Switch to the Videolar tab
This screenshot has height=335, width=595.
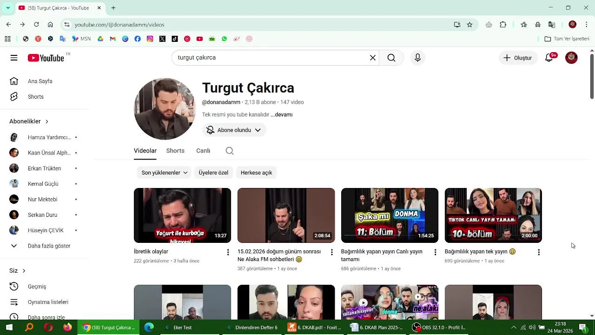(x=145, y=151)
